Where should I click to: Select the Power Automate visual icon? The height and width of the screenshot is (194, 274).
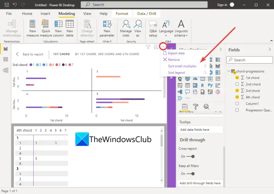(x=180, y=98)
